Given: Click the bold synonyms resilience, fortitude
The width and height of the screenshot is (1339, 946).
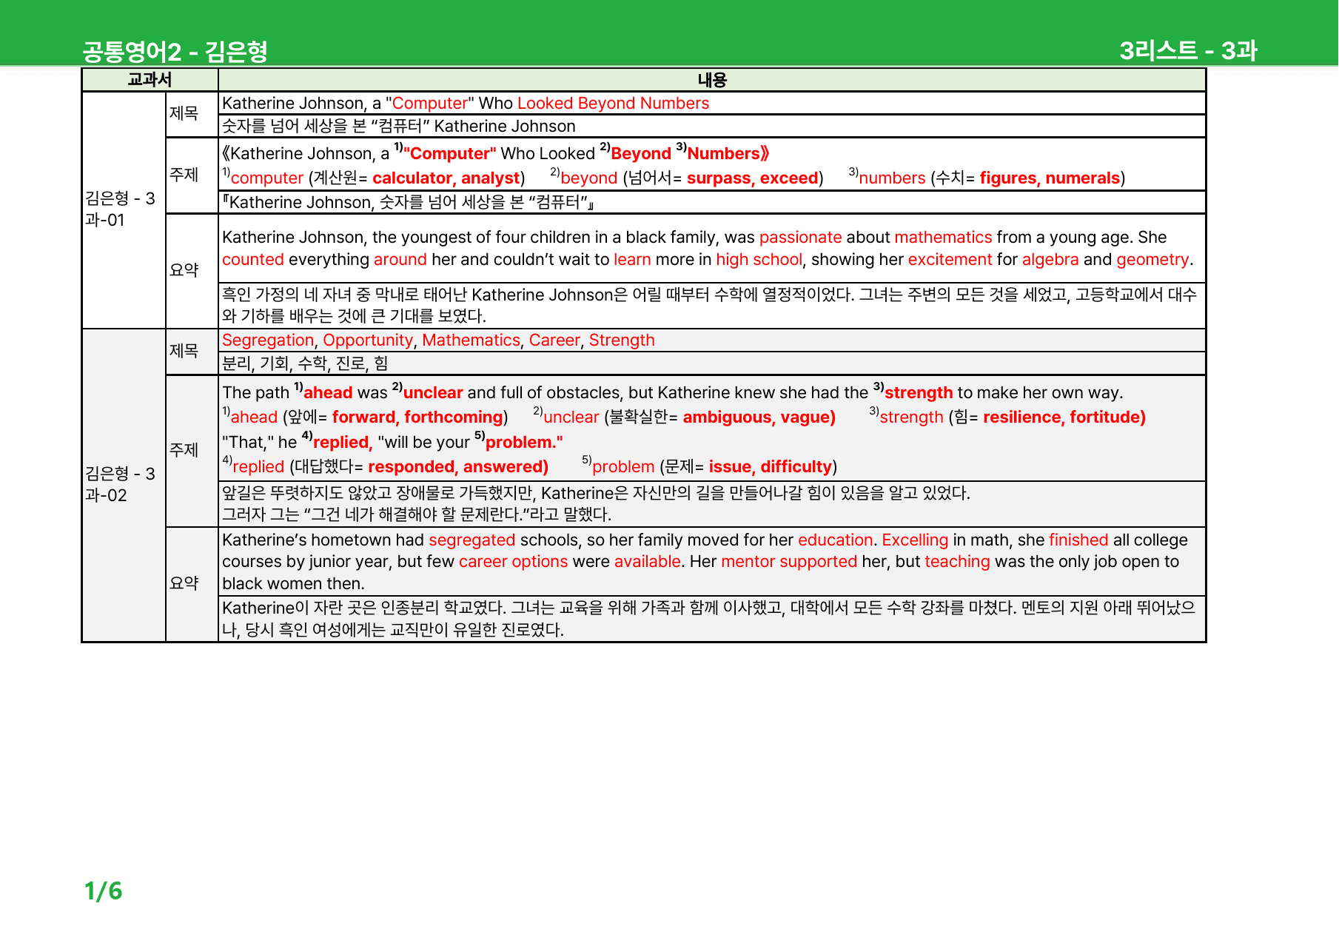Looking at the screenshot, I should coord(1064,417).
